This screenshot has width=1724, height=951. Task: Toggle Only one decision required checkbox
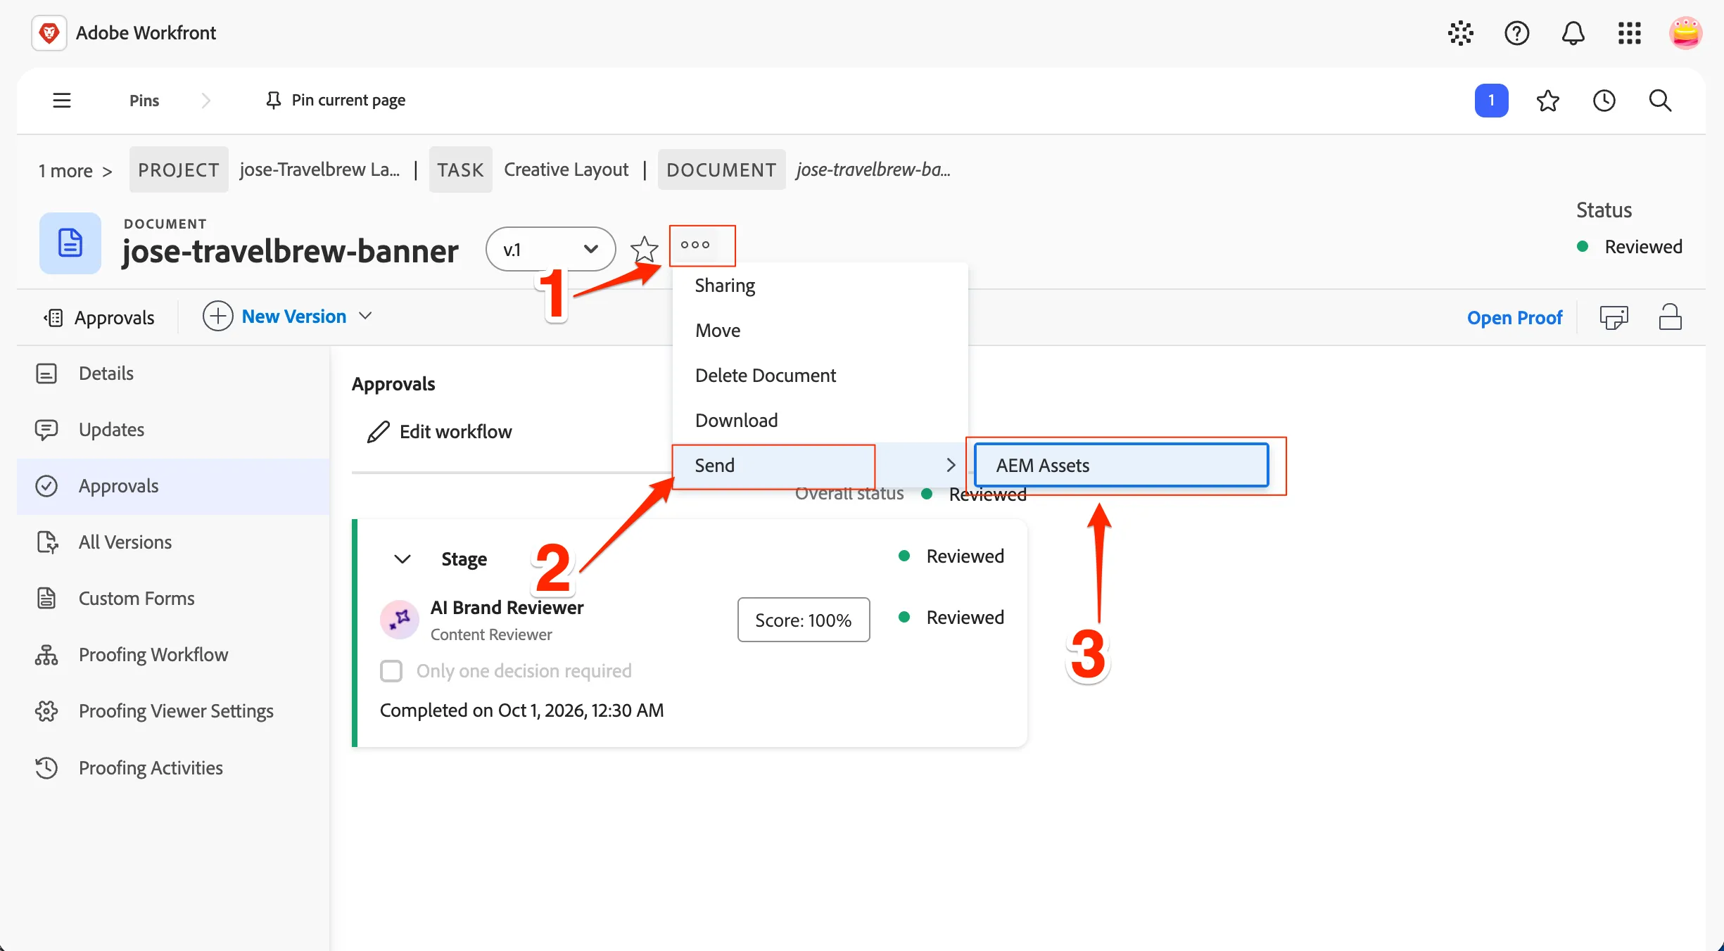tap(391, 670)
